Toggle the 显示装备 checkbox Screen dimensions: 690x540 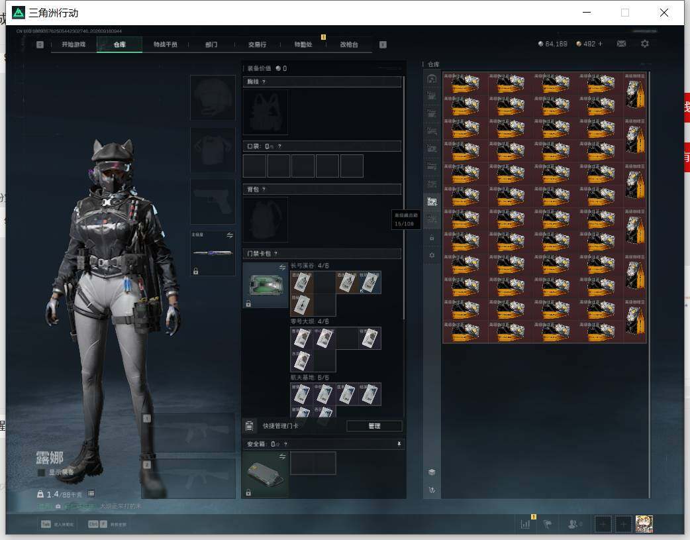[41, 472]
